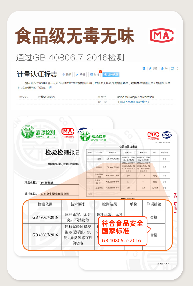Click the 检验检测结果表 table title
This screenshot has height=286, width=193.
pos(128,146)
